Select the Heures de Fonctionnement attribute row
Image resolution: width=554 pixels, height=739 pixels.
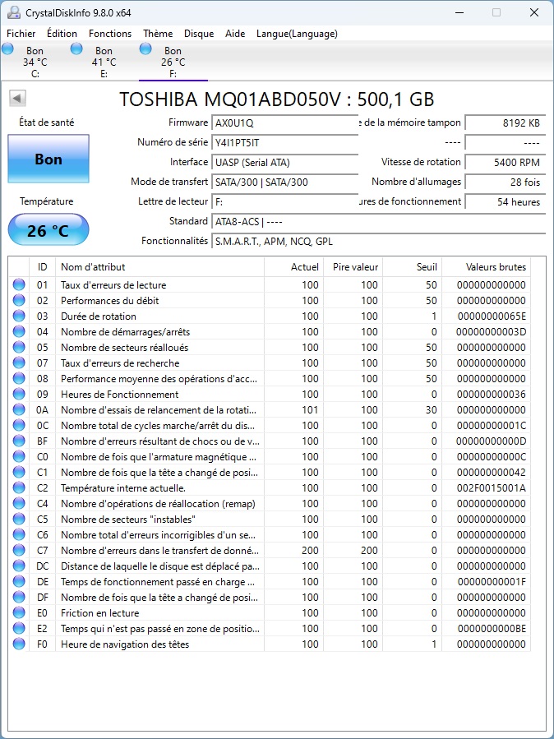coord(270,394)
